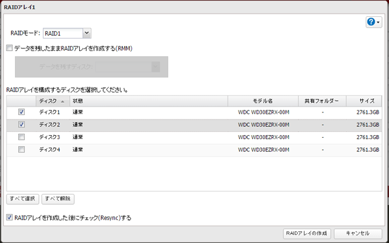Open the RAIDモード dropdown arrow
The image size is (389, 243).
(x=87, y=33)
